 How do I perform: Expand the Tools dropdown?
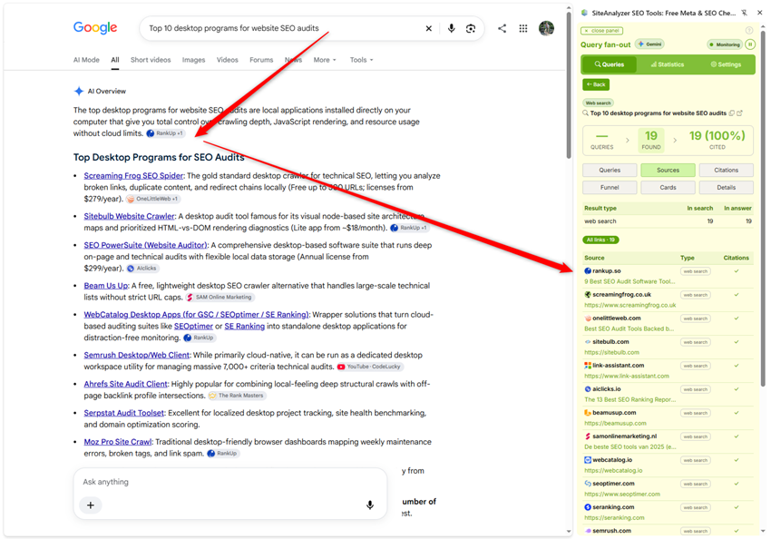point(361,60)
